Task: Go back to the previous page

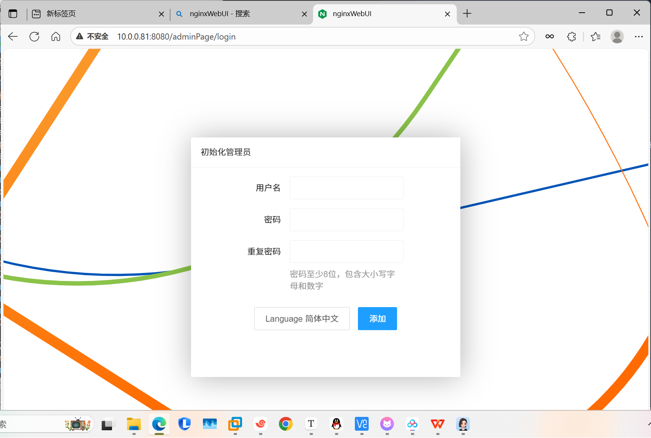Action: coord(13,36)
